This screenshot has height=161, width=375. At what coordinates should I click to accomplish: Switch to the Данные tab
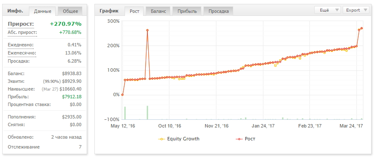coord(43,11)
